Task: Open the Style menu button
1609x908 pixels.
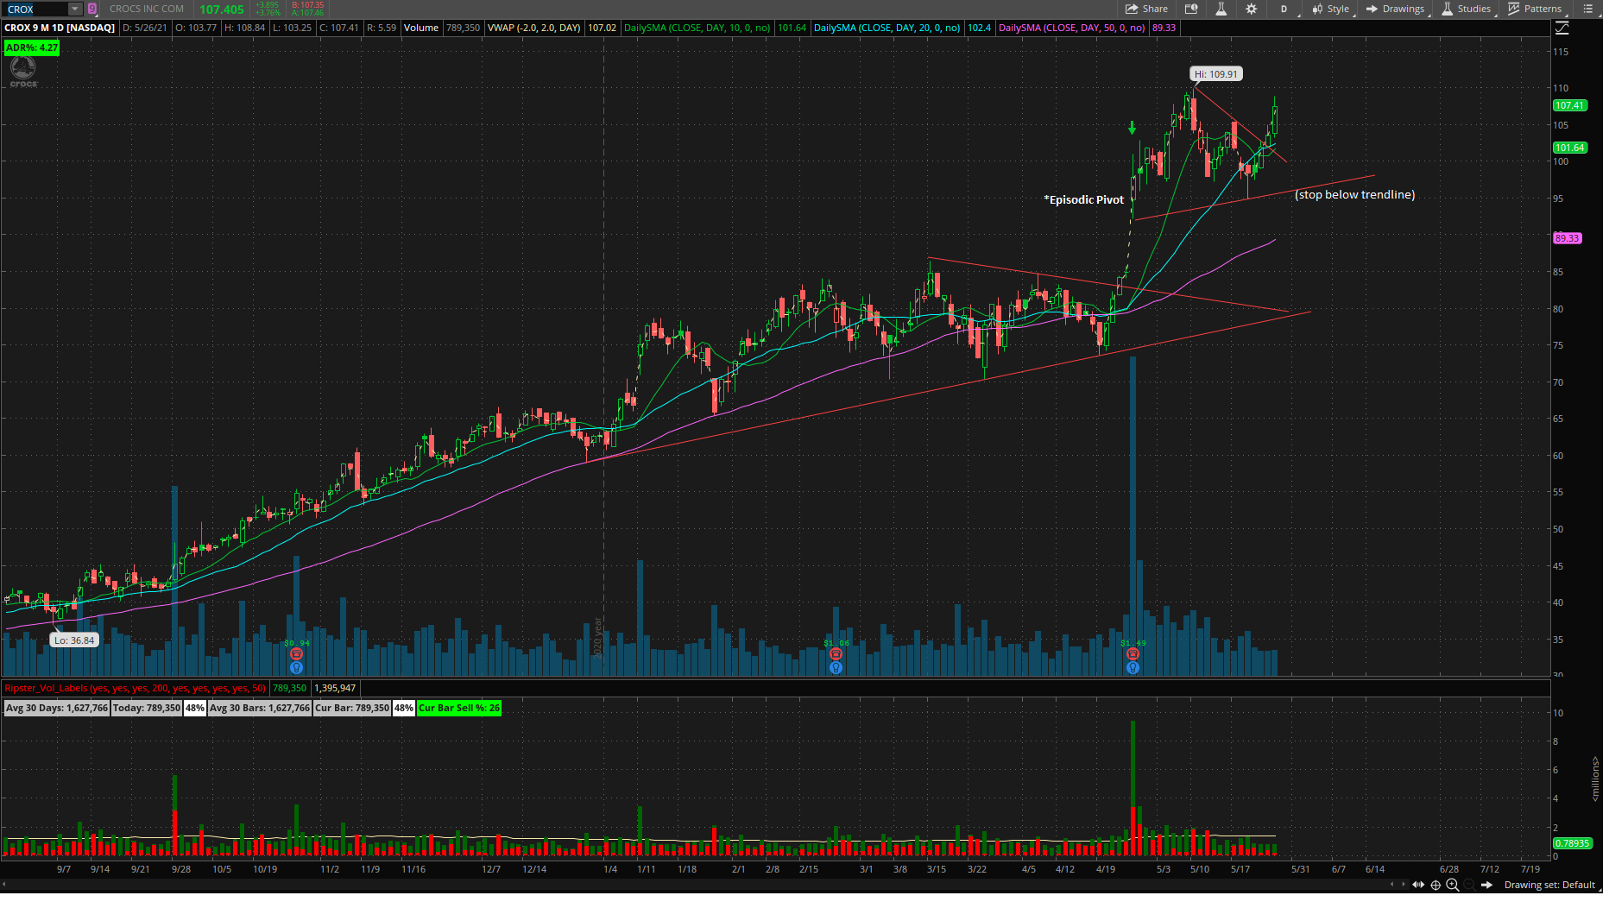Action: coord(1330,9)
